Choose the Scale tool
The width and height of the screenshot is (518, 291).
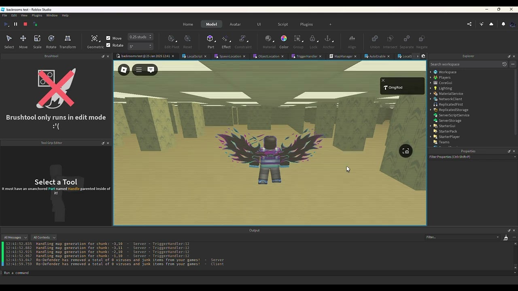pos(37,42)
